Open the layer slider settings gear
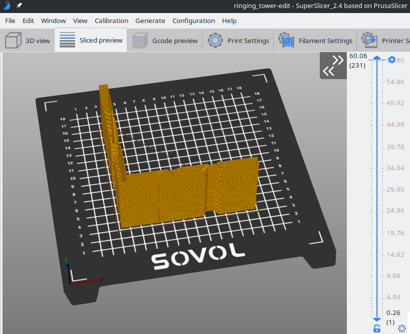The image size is (410, 334). 402,328
